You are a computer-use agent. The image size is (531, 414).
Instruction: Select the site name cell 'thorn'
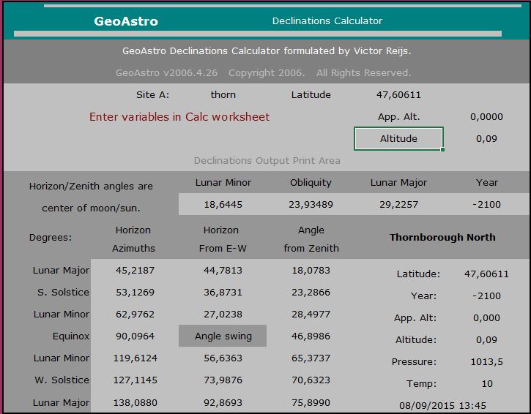[223, 94]
